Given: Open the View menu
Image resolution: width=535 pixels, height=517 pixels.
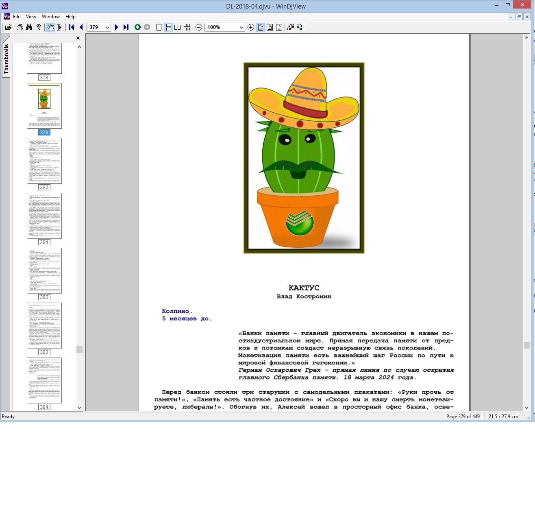Looking at the screenshot, I should pos(31,17).
